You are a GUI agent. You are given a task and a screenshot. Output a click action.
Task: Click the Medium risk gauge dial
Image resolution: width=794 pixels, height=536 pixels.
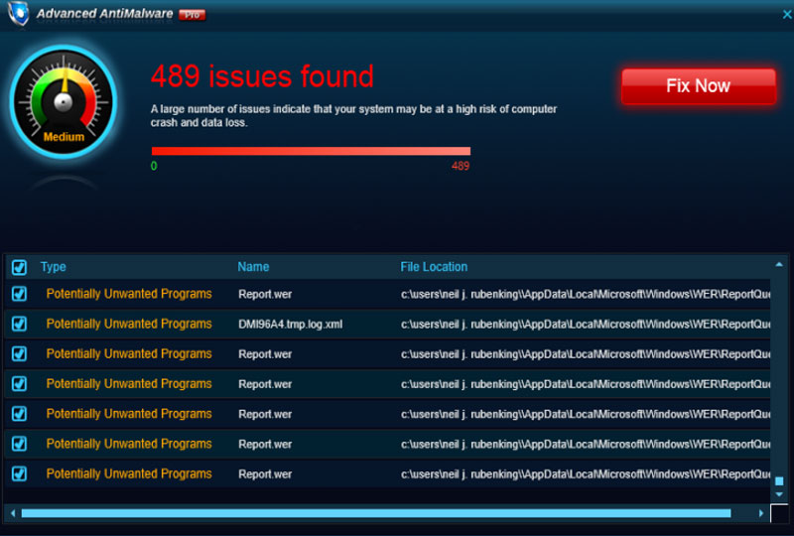64,102
